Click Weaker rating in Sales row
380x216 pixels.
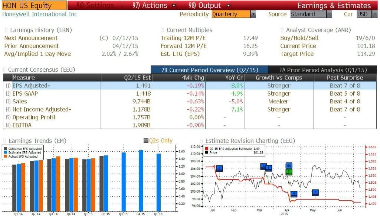(279, 101)
